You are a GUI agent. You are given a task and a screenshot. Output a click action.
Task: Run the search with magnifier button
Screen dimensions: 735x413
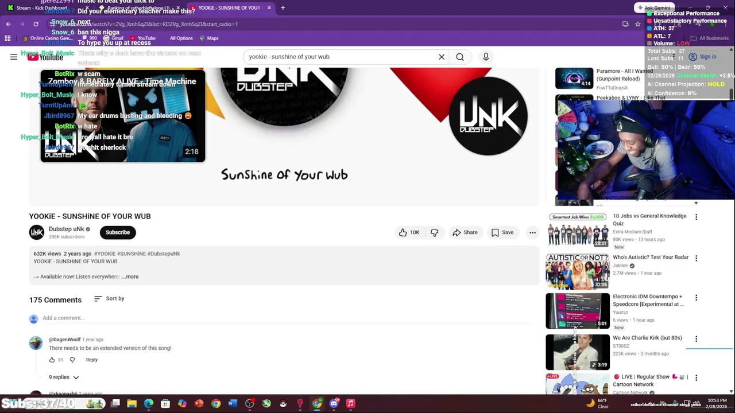460,57
